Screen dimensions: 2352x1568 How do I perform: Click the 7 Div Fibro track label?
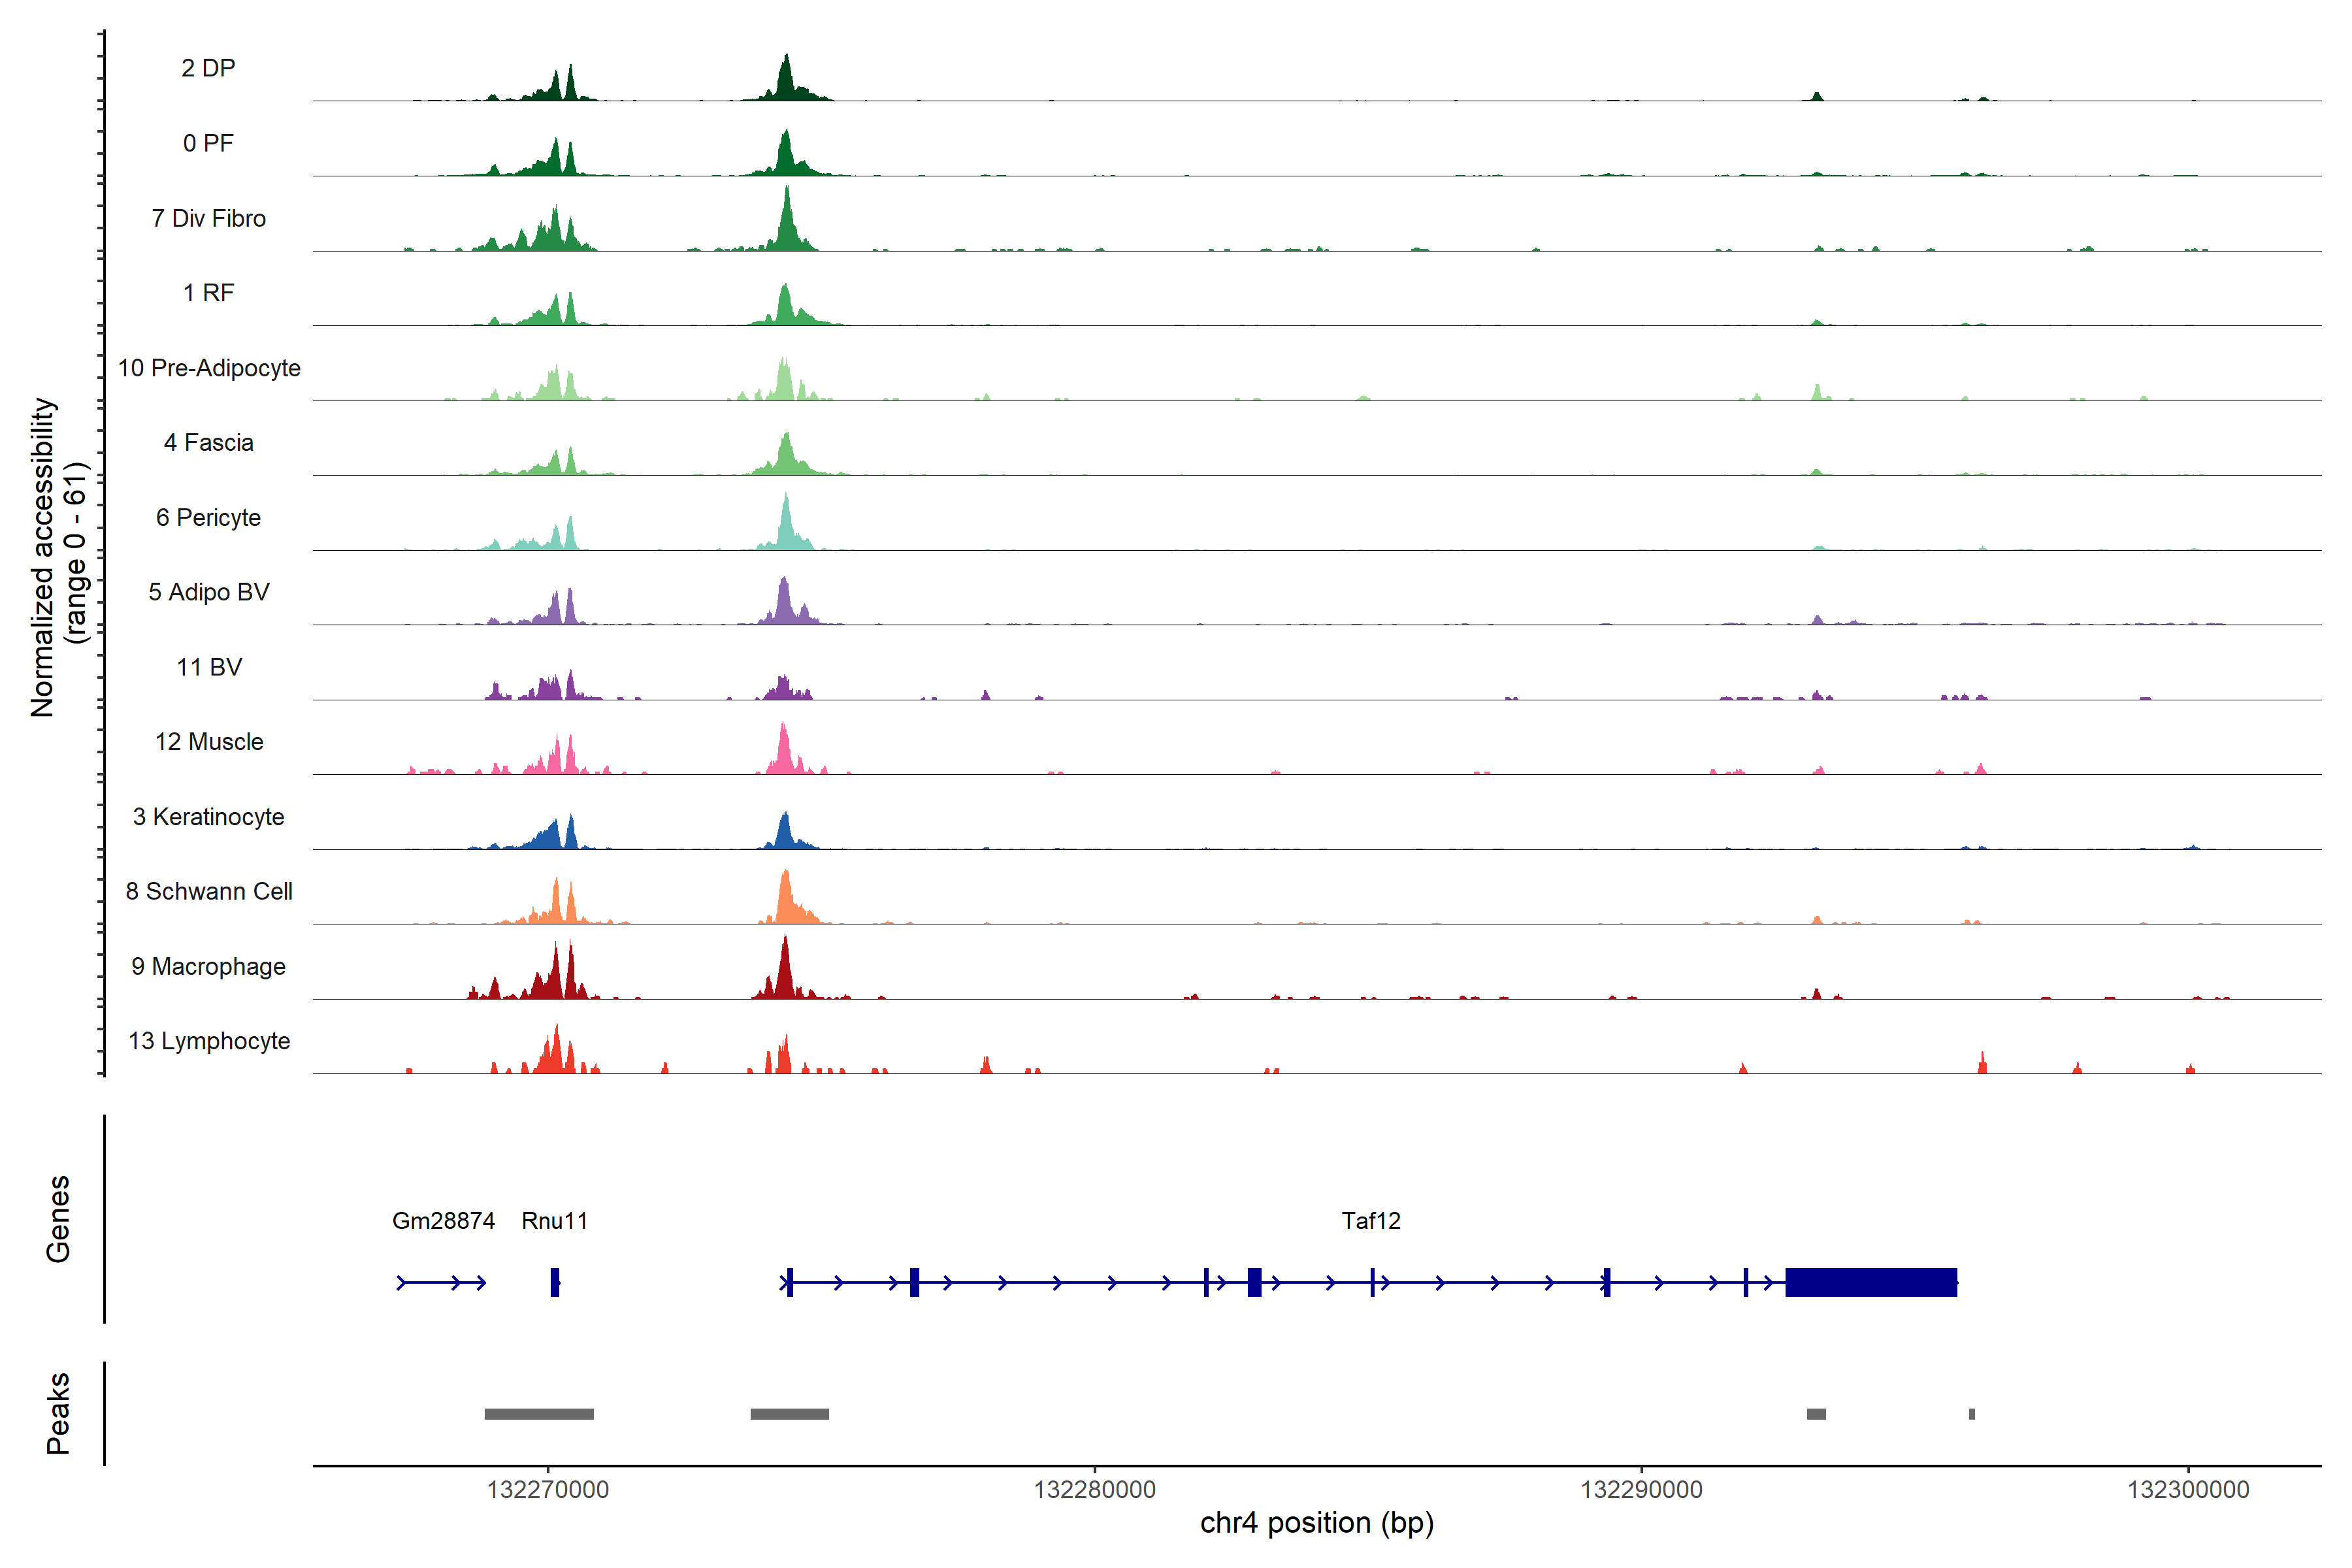click(x=208, y=218)
